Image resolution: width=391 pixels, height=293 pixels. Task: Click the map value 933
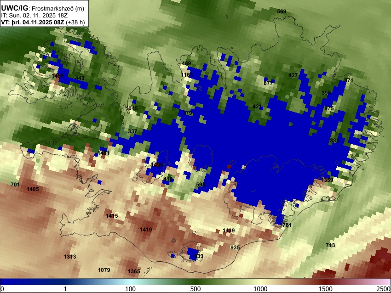point(199,256)
